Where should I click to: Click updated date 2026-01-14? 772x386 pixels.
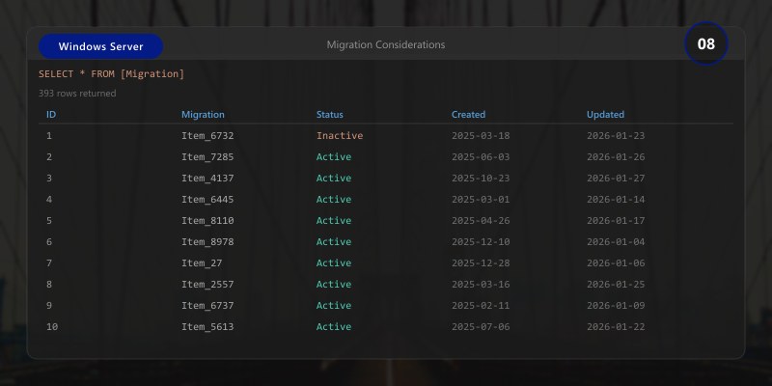pos(616,200)
